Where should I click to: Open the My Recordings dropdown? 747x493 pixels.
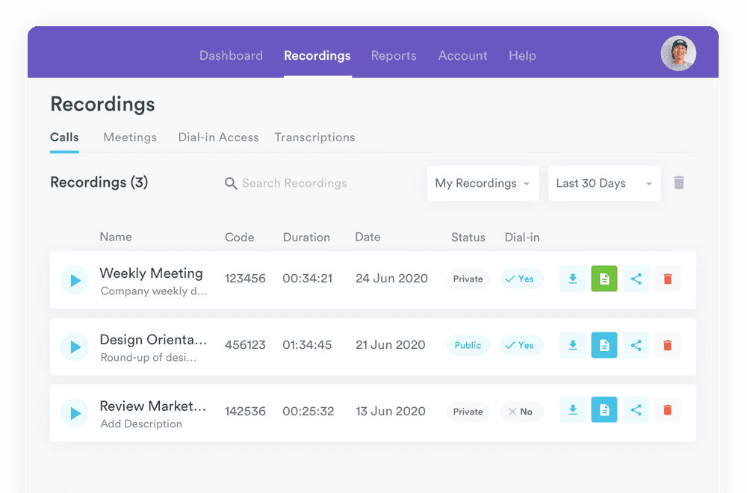(483, 184)
